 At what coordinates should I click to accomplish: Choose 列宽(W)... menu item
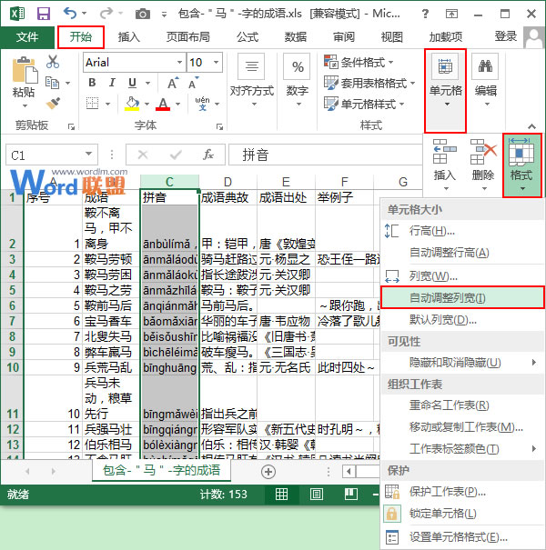coord(462,276)
